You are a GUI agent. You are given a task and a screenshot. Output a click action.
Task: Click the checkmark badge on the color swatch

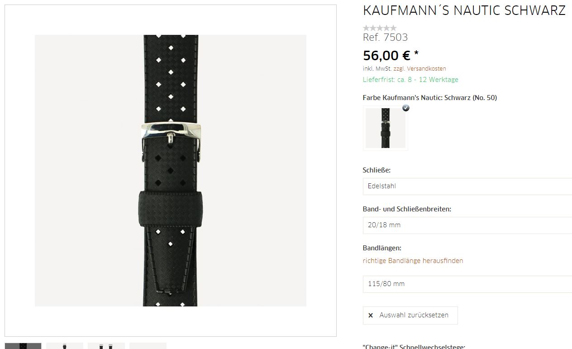(406, 108)
